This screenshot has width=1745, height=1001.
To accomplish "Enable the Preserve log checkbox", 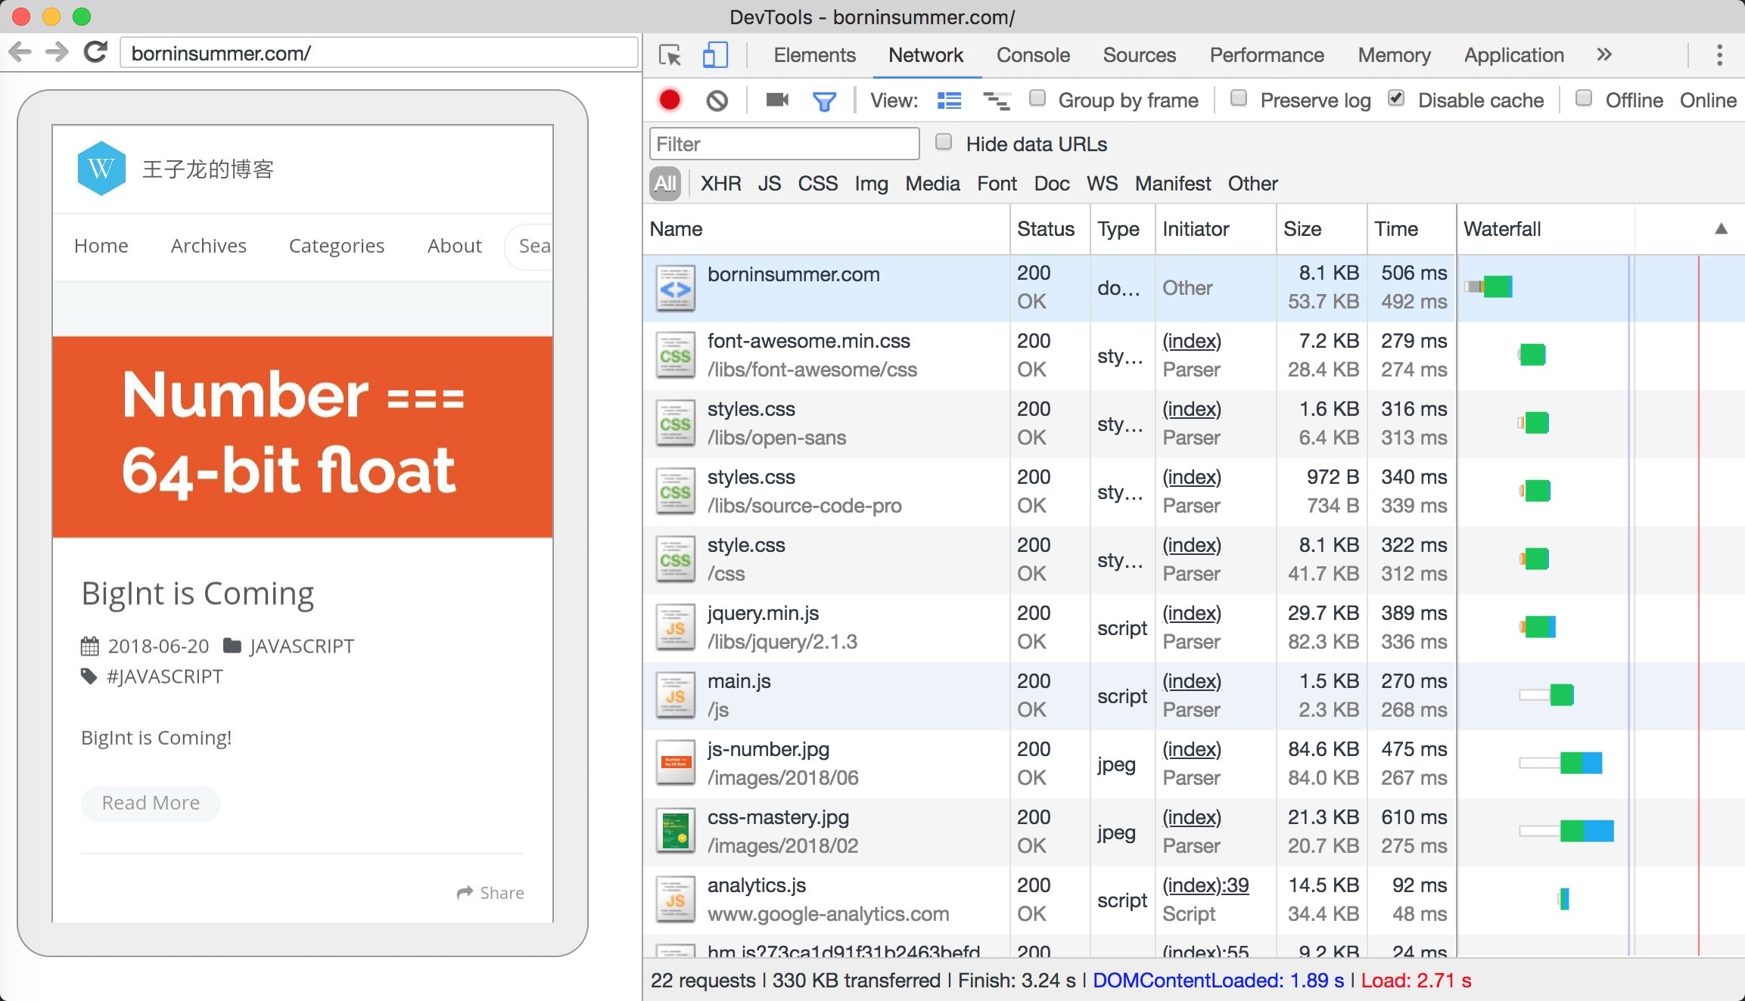I will coord(1239,98).
